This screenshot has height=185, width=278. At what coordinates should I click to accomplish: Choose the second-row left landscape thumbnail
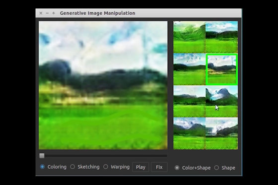point(189,69)
